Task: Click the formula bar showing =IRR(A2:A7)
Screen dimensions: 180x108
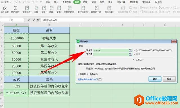Action: tap(110, 20)
